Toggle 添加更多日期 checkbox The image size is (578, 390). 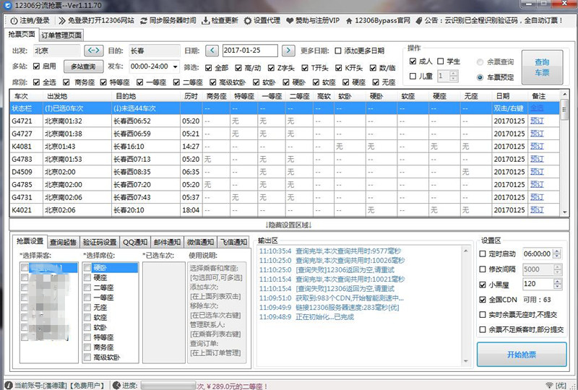click(338, 51)
